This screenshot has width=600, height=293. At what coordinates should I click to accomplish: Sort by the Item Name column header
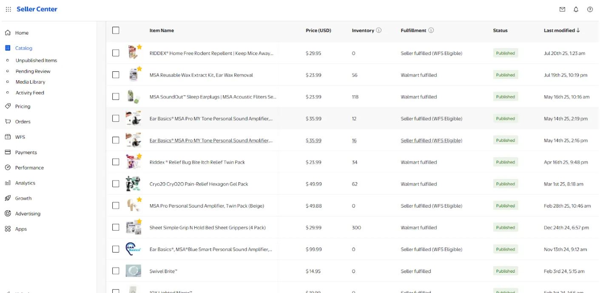(x=162, y=30)
